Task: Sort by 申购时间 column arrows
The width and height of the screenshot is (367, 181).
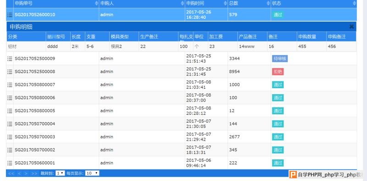Action: 225,3
